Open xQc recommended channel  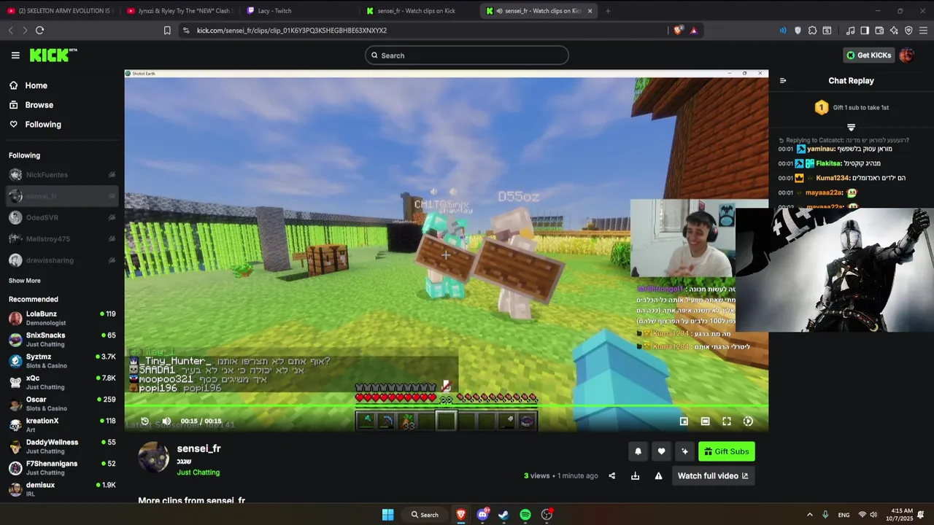(62, 382)
